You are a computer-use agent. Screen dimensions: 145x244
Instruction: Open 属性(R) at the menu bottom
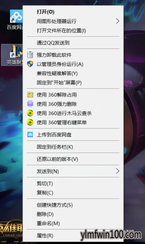[x=45, y=236]
